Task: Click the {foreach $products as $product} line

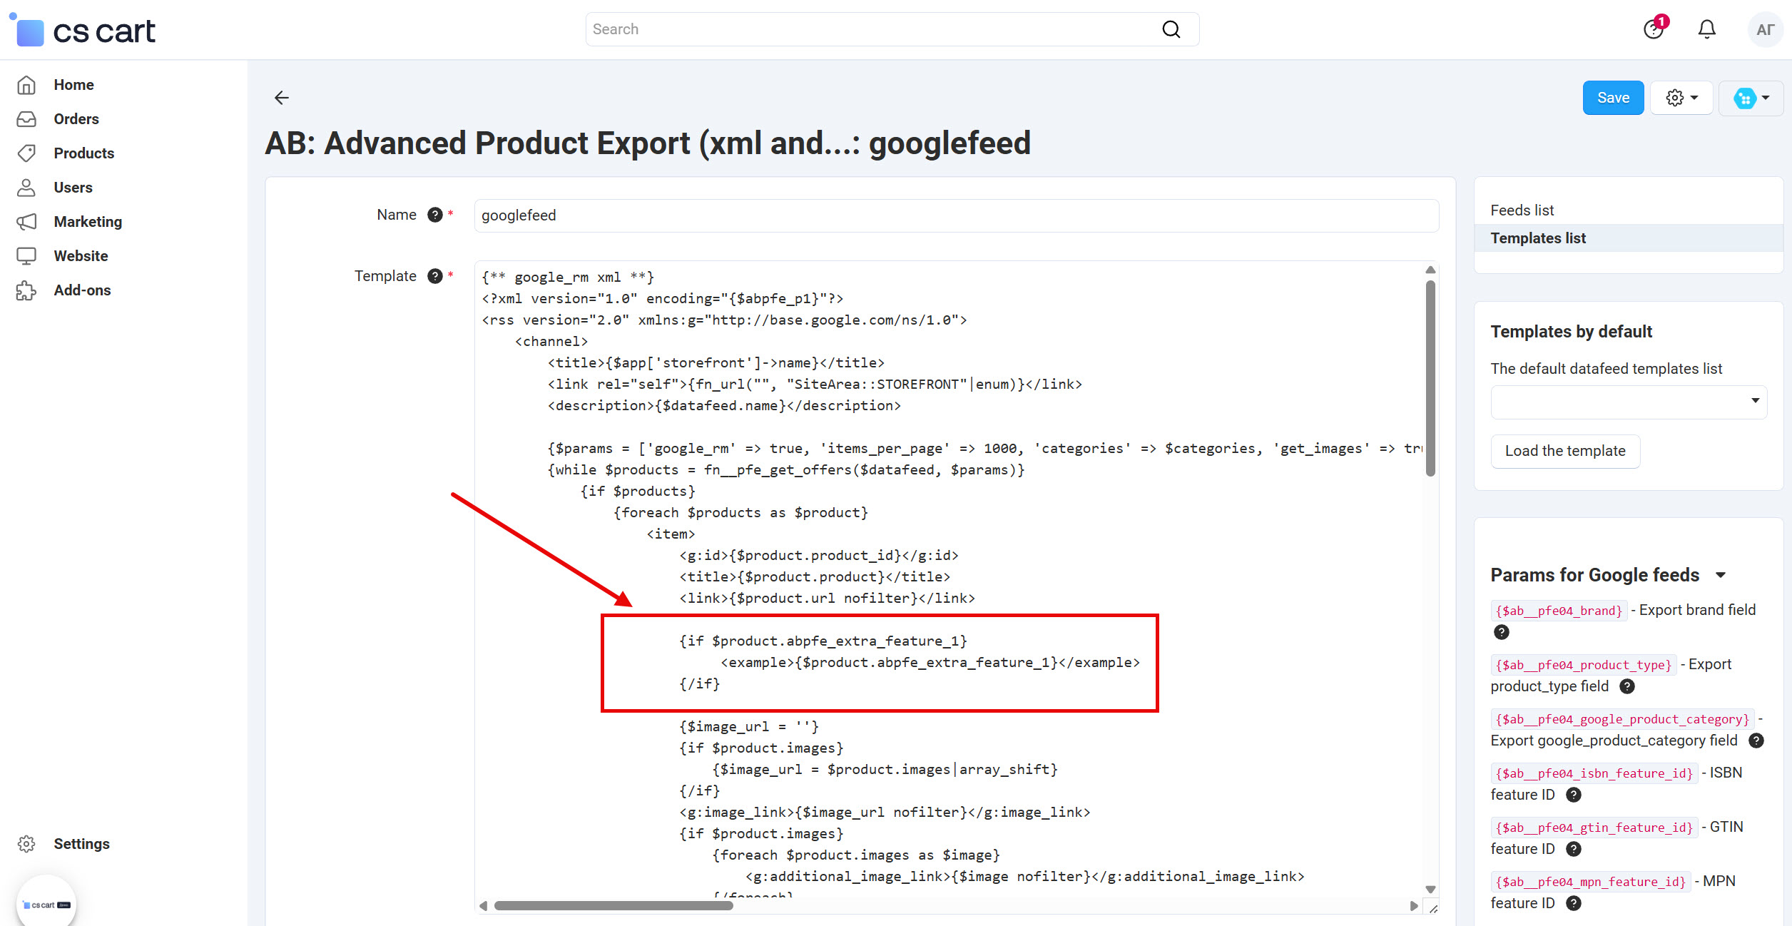Action: [x=740, y=513]
